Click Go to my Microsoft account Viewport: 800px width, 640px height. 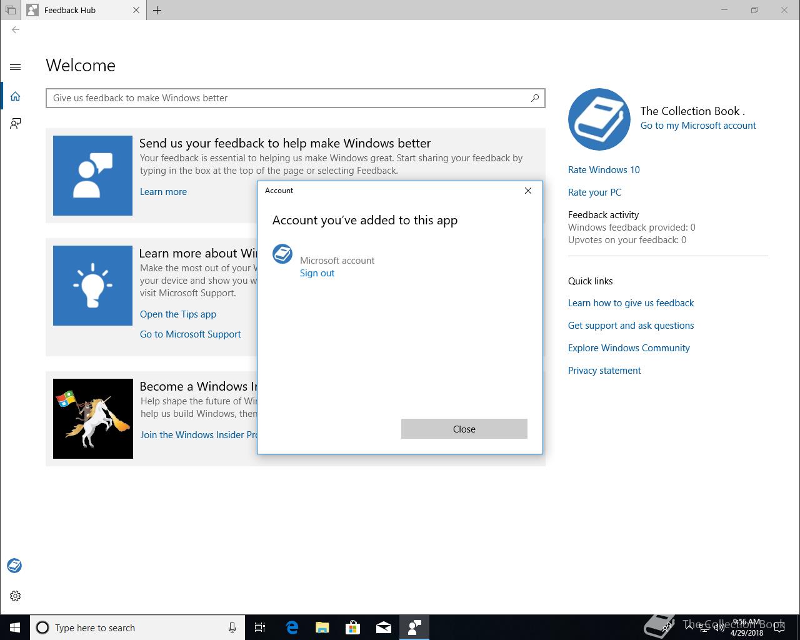[698, 126]
